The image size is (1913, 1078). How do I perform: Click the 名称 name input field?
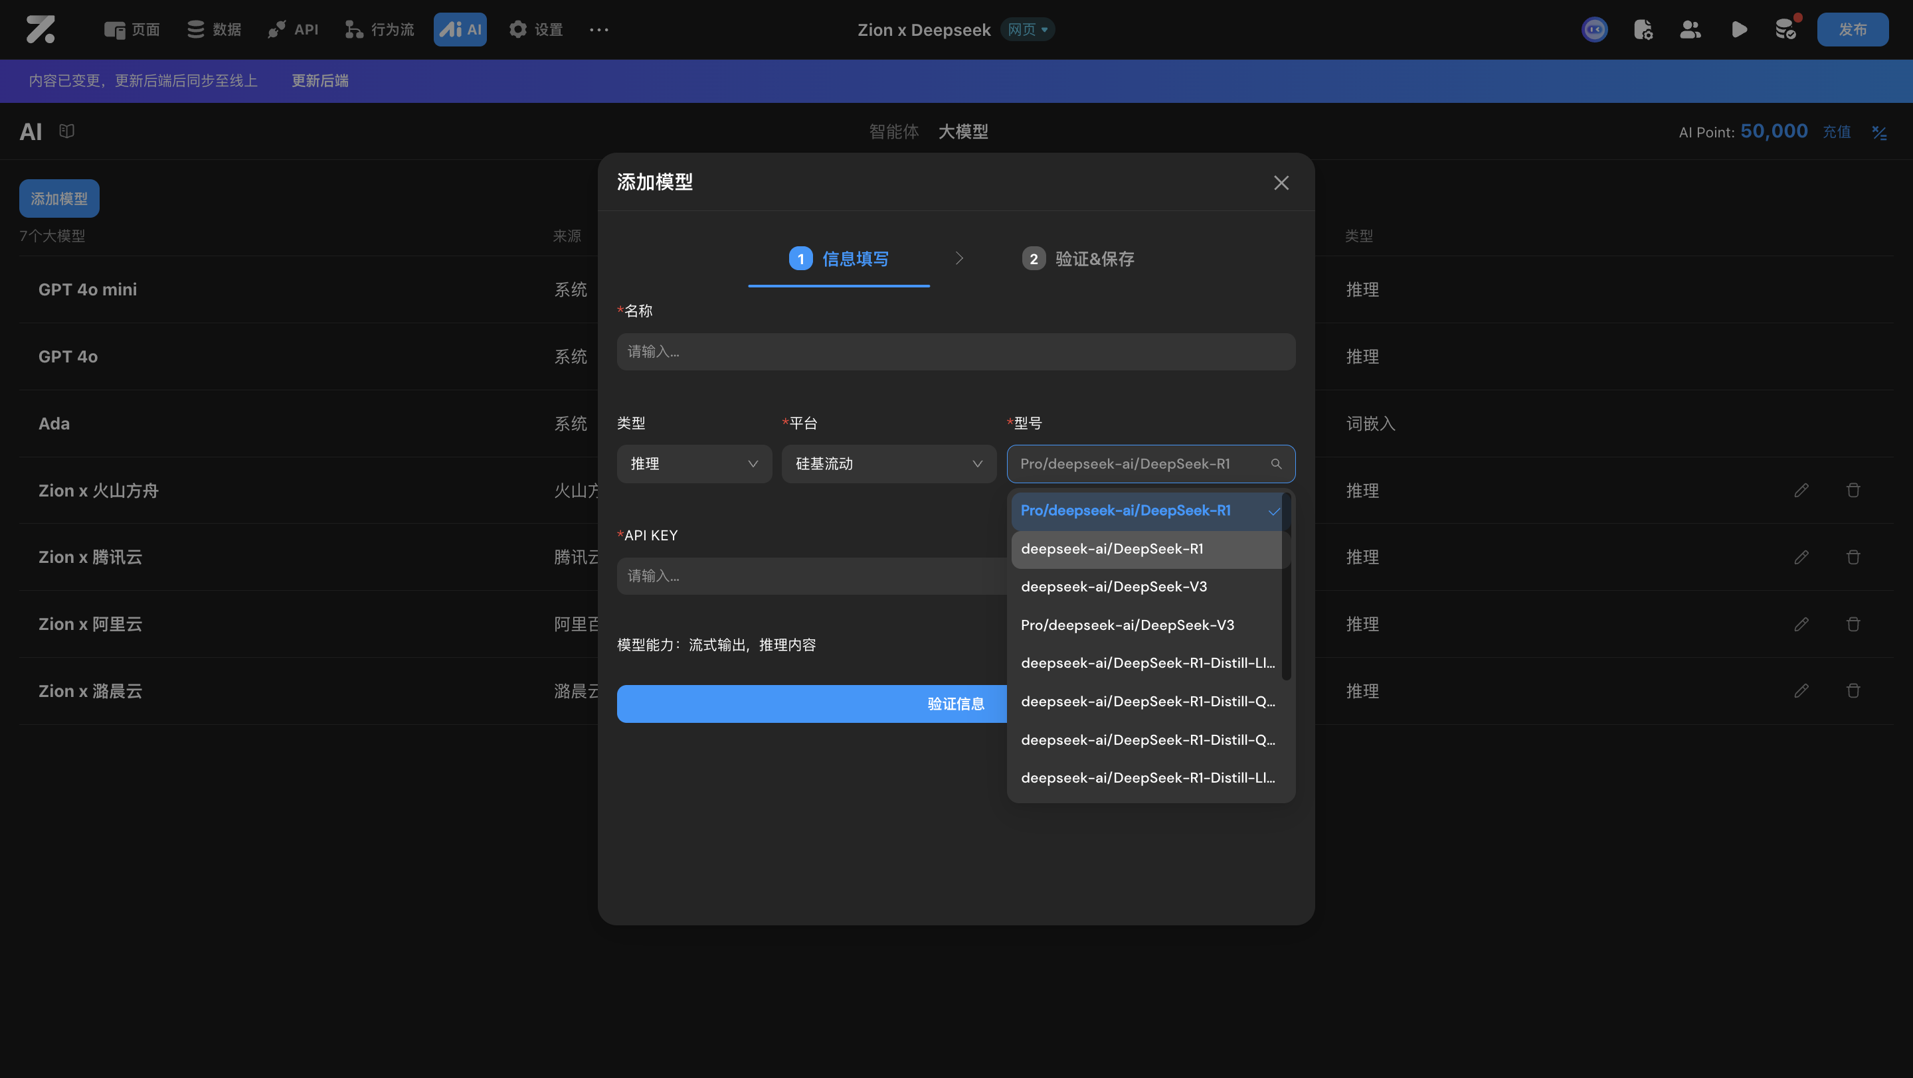956,352
